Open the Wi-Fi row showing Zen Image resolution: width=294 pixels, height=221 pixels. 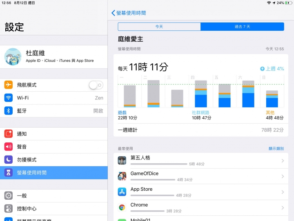pyautogui.click(x=54, y=98)
